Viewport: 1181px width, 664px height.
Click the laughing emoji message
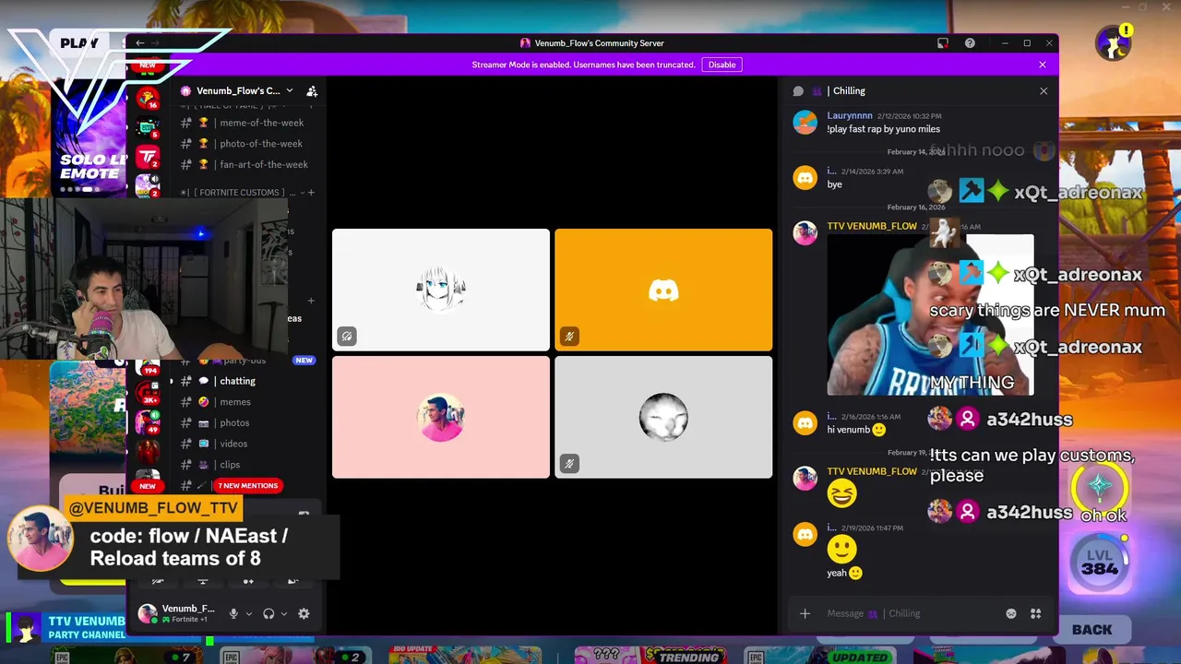[841, 494]
